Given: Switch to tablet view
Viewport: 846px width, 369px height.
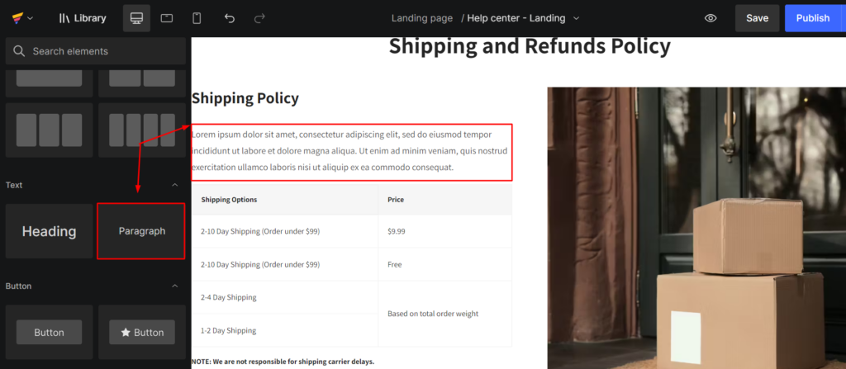Looking at the screenshot, I should [x=166, y=18].
